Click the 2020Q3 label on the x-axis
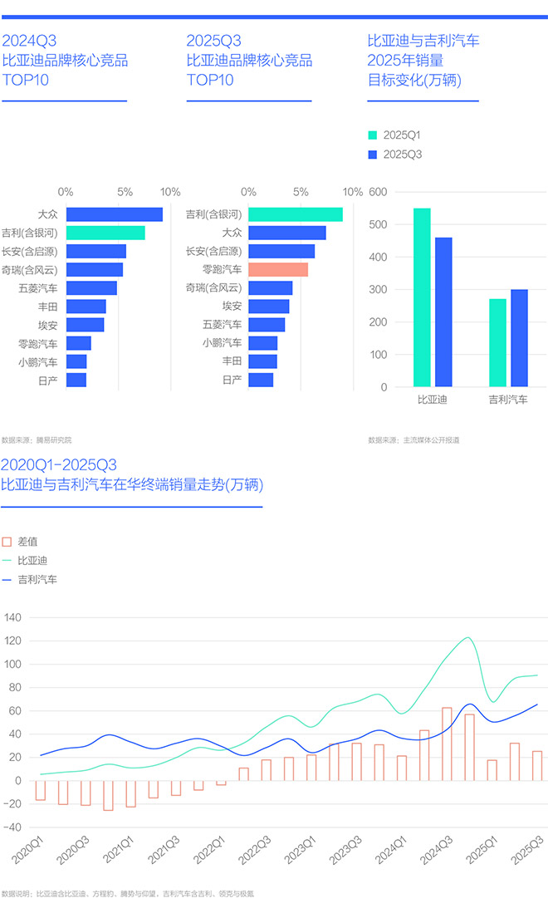 [73, 850]
